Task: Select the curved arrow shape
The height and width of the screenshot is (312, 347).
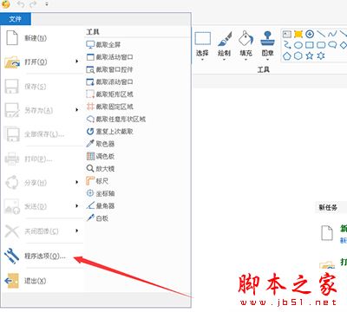Action: tap(287, 45)
